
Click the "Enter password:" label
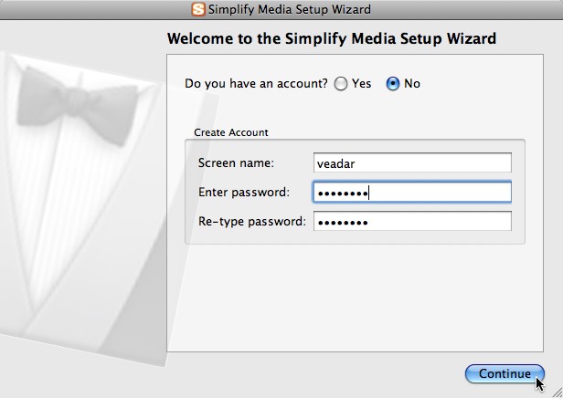tap(243, 193)
